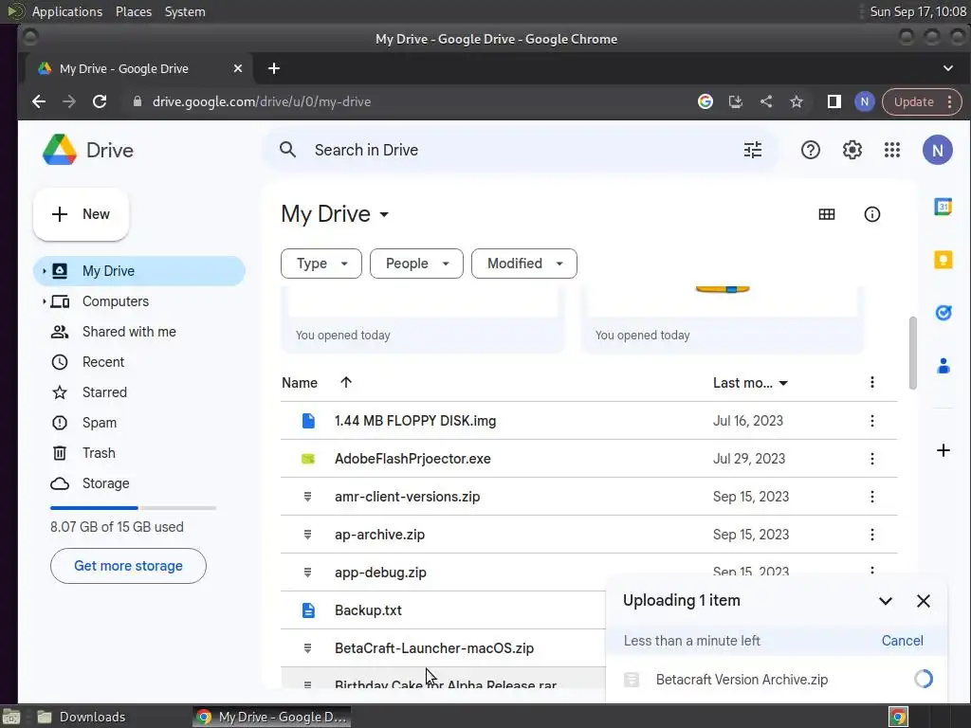Image resolution: width=971 pixels, height=728 pixels.
Task: Open Contacts side panel icon
Action: tap(943, 366)
